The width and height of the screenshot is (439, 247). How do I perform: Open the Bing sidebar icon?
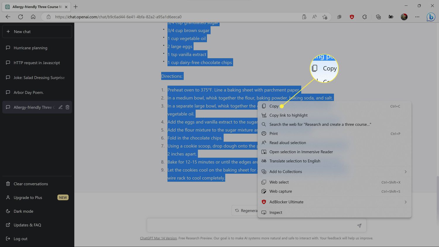point(431,17)
